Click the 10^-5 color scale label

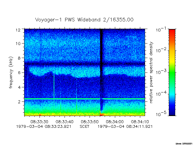(161, 114)
